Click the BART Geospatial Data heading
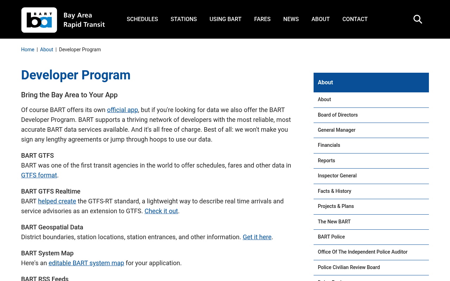 pyautogui.click(x=52, y=227)
